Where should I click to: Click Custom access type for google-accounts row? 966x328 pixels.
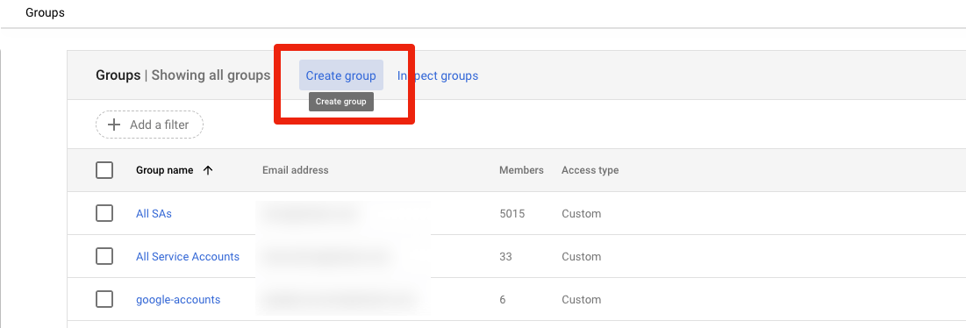(581, 300)
